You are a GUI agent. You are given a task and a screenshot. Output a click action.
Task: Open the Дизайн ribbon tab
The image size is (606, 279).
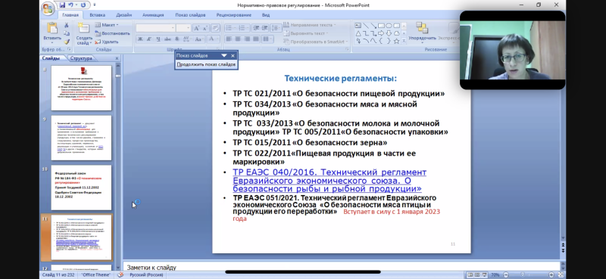tap(124, 15)
